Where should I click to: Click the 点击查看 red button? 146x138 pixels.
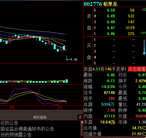[137, 69]
